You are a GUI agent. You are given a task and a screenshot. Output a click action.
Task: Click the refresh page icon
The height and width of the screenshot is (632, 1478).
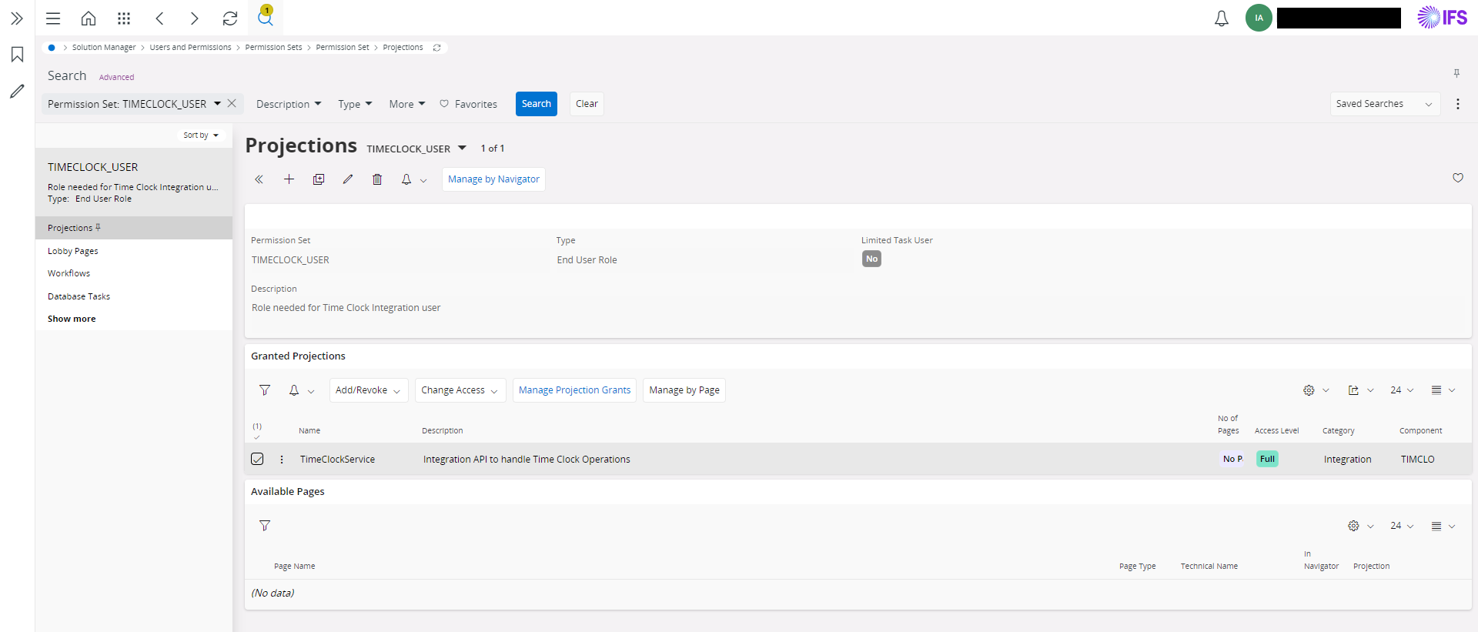point(229,18)
